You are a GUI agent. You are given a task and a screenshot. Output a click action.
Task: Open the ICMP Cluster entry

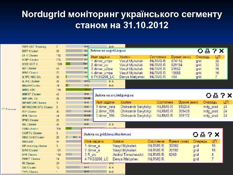tap(30, 60)
